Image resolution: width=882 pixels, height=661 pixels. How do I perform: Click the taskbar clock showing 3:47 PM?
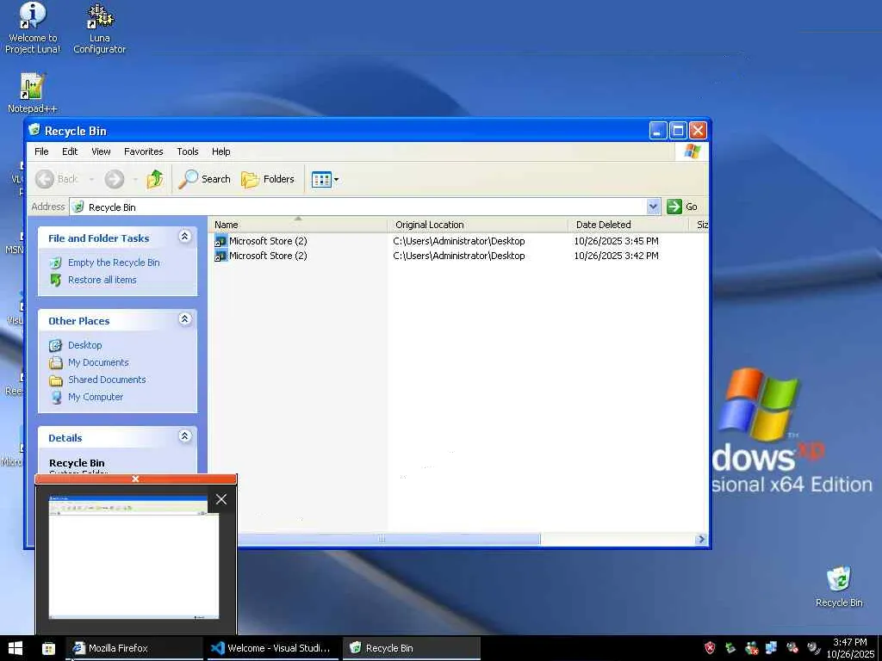point(850,648)
